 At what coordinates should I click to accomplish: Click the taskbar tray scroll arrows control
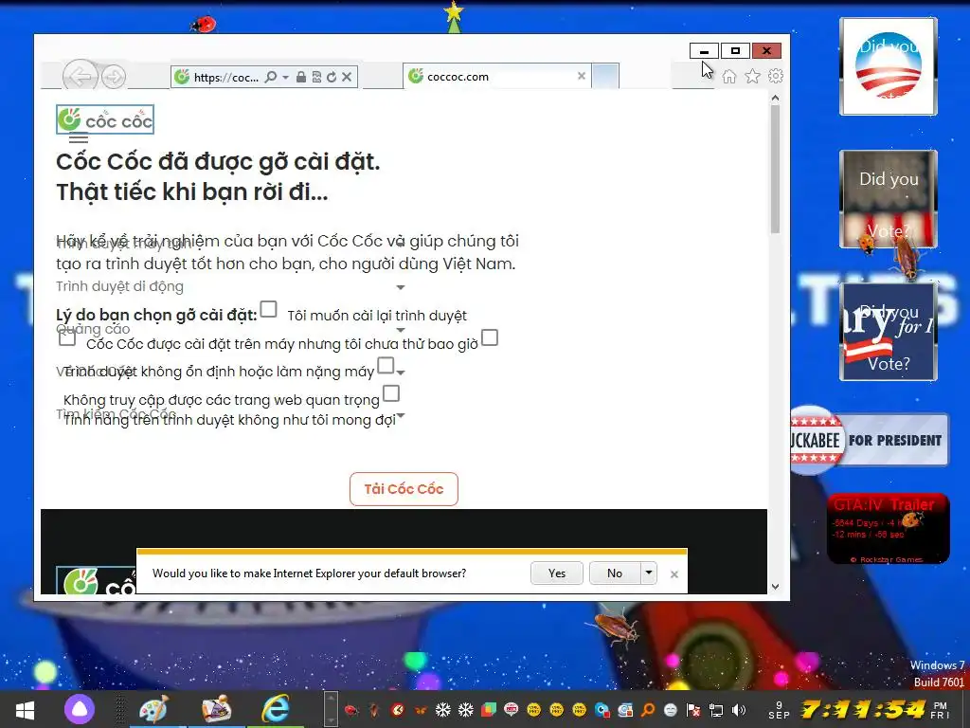click(331, 709)
